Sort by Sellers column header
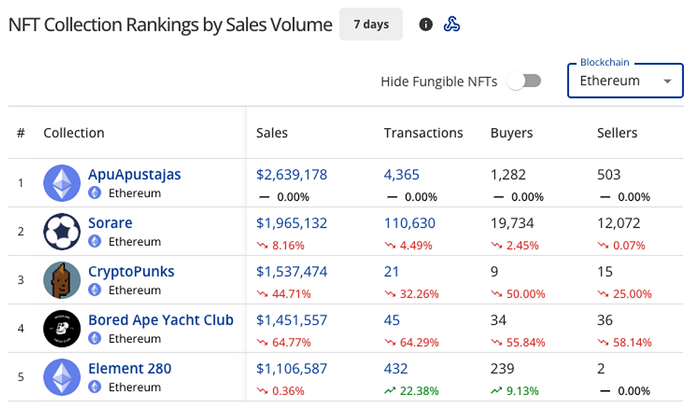Screen dimensions: 692x403 tap(617, 133)
